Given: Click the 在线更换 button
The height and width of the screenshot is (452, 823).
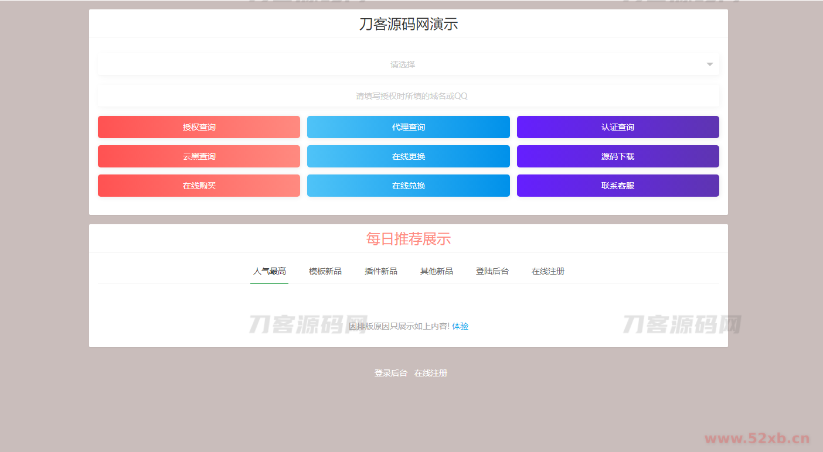Looking at the screenshot, I should pos(408,156).
